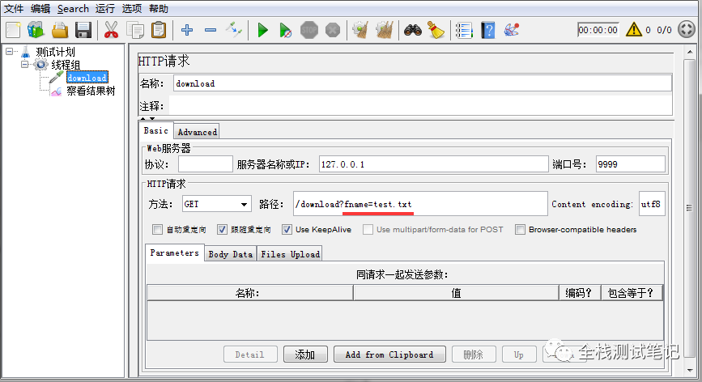Click the 名称 input field
The image size is (702, 382).
pos(422,83)
